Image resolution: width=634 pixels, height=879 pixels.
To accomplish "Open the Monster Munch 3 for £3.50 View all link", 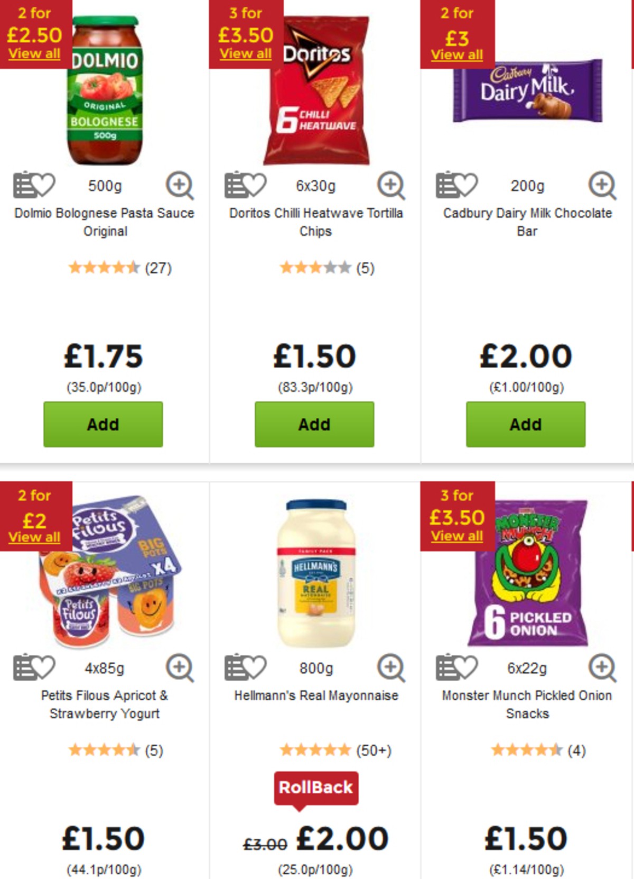I will tap(456, 536).
